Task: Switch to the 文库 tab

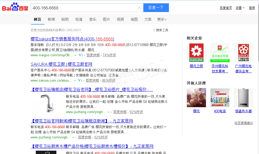Action: click(148, 19)
